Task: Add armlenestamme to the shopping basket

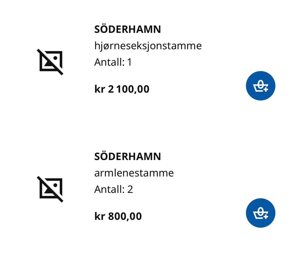Action: click(x=260, y=213)
